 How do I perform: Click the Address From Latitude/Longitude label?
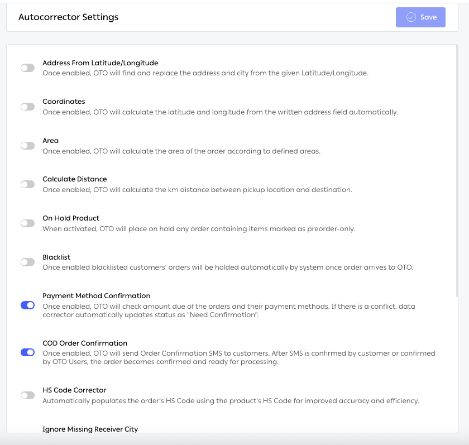100,63
